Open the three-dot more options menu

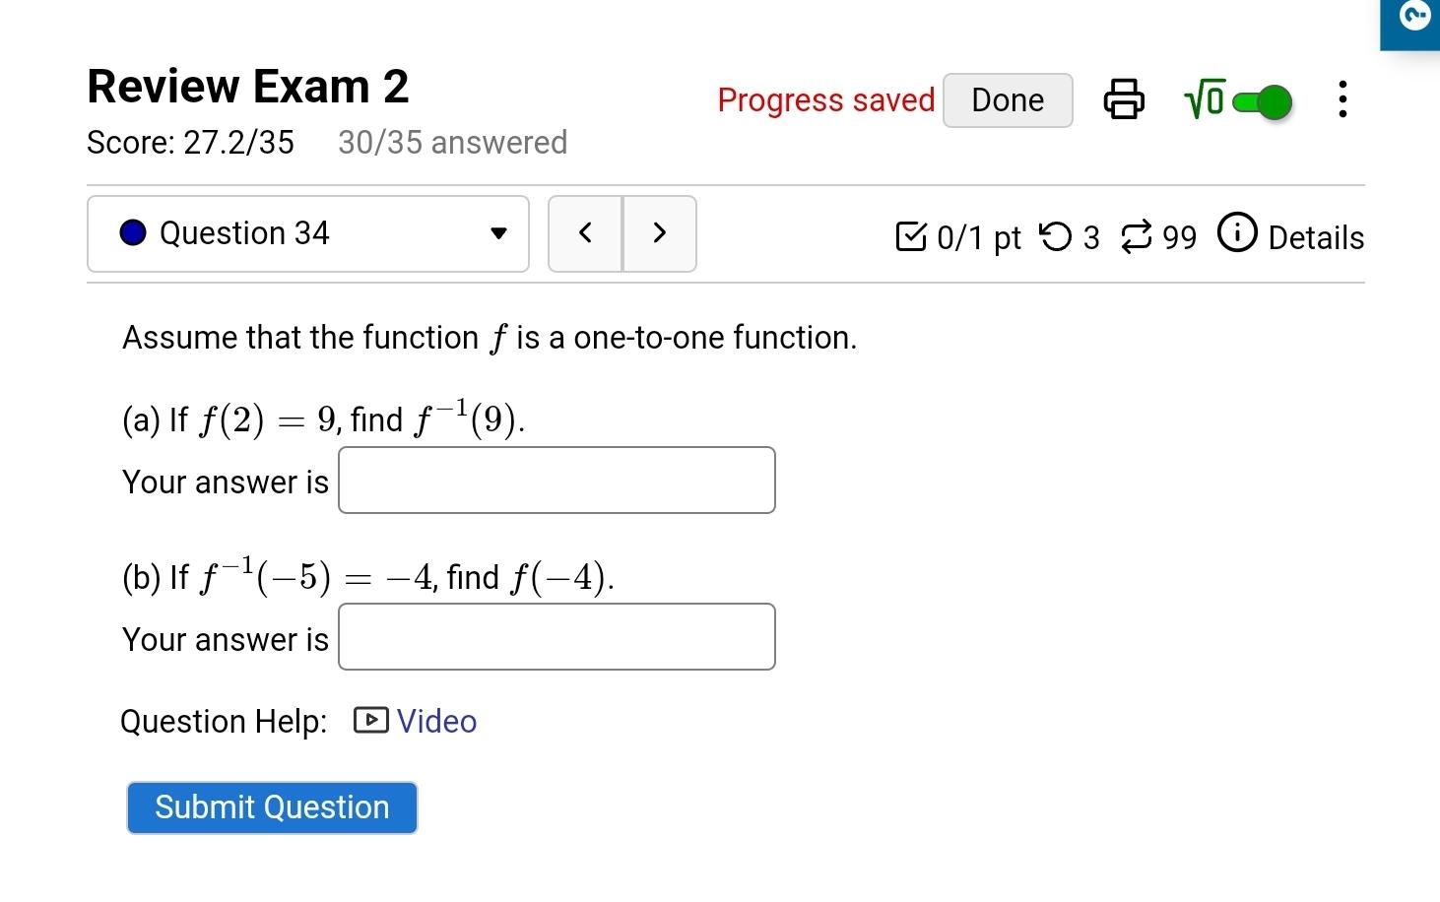click(x=1342, y=99)
